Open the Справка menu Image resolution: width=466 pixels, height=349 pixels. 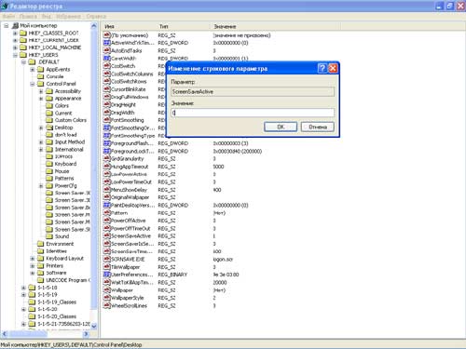96,16
